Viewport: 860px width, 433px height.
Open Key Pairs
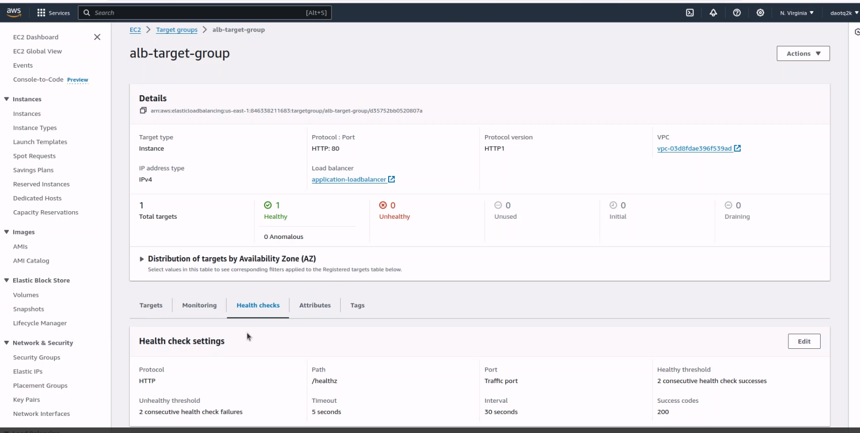click(26, 400)
